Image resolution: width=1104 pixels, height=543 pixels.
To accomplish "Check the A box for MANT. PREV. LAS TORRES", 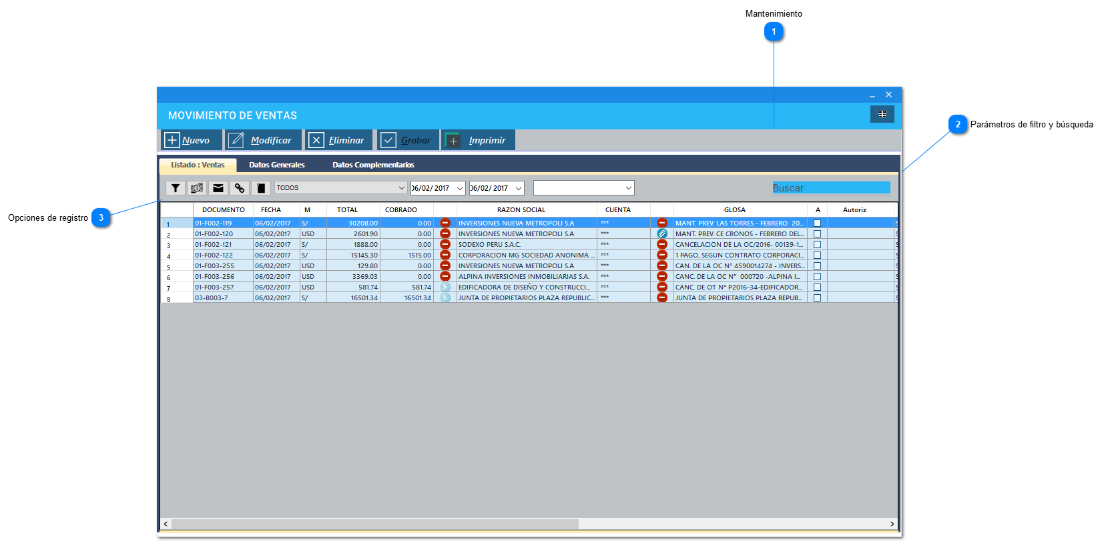I will 817,223.
